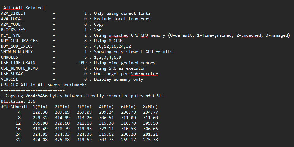Click the 268435456 bytes number
This screenshot has width=294, height=147.
coord(36,96)
